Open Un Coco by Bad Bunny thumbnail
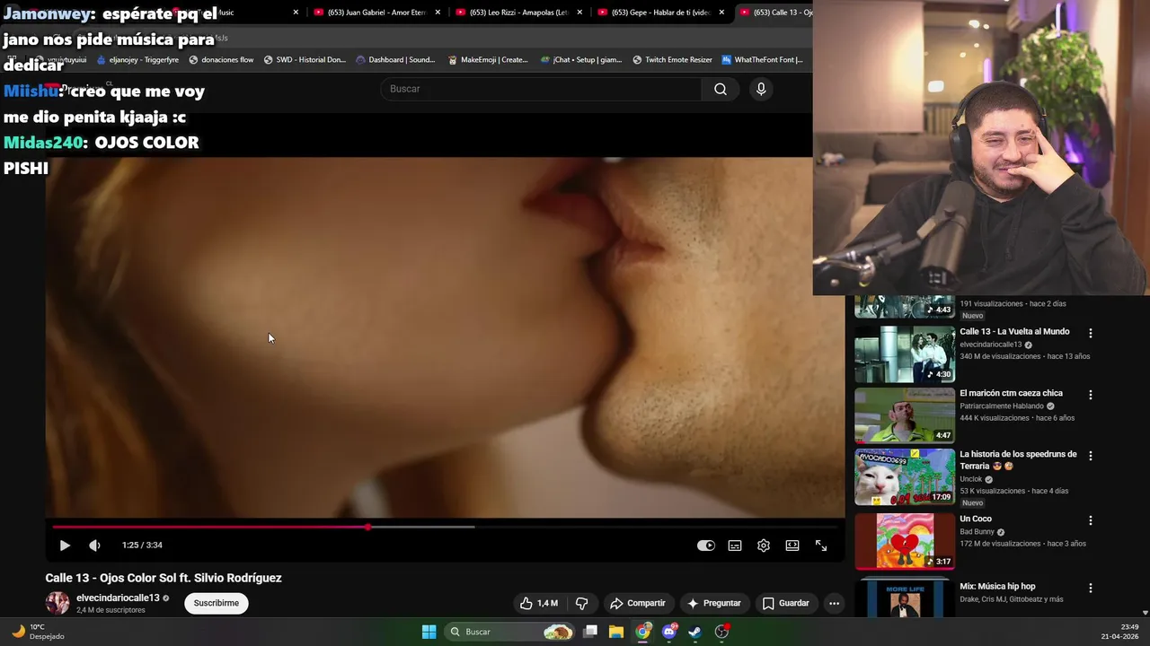Screen dimensions: 1150x646 coord(905,542)
